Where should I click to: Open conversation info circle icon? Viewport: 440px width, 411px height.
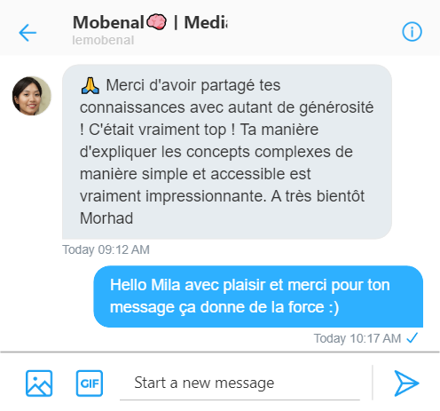coord(412,32)
